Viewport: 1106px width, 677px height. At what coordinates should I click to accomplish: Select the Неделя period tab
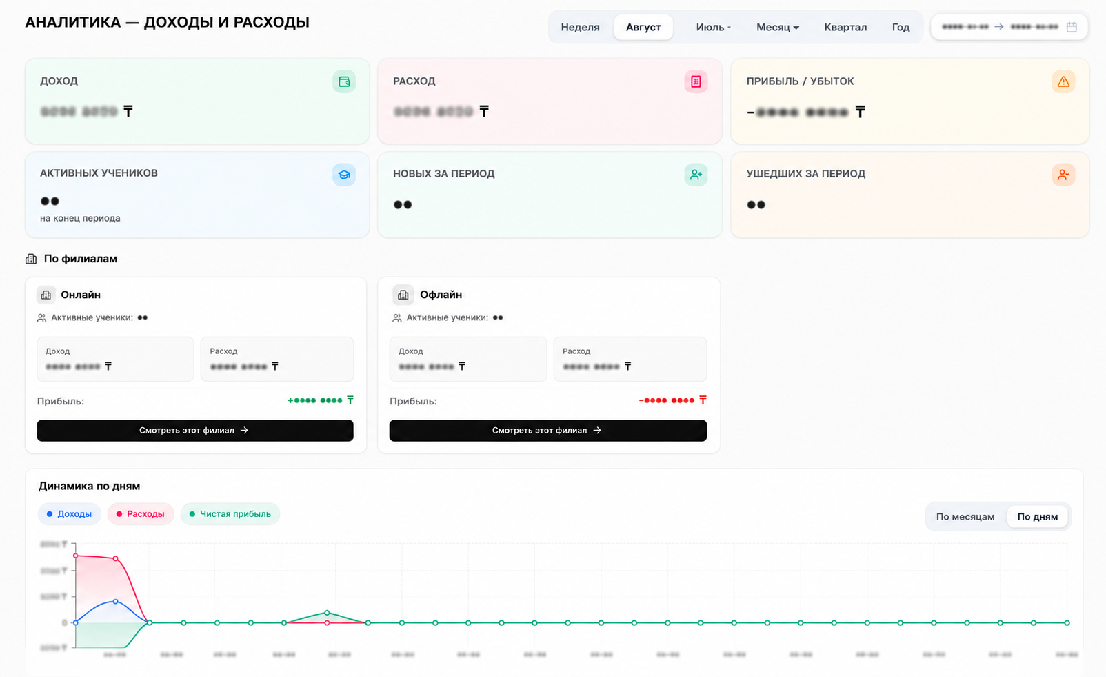coord(580,27)
